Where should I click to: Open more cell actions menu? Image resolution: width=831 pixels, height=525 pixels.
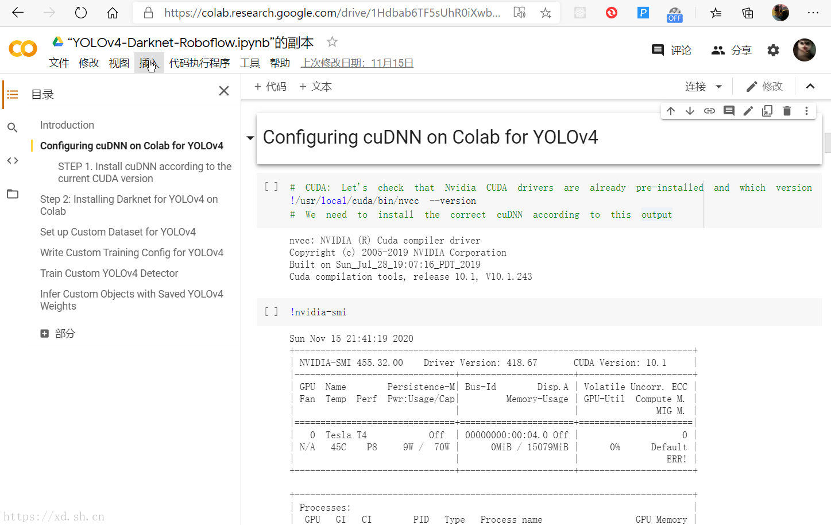(x=806, y=111)
